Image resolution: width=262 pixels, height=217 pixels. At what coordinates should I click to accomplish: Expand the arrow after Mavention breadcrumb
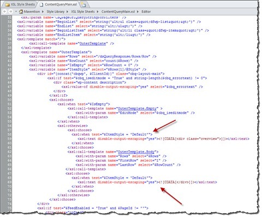coord(43,11)
